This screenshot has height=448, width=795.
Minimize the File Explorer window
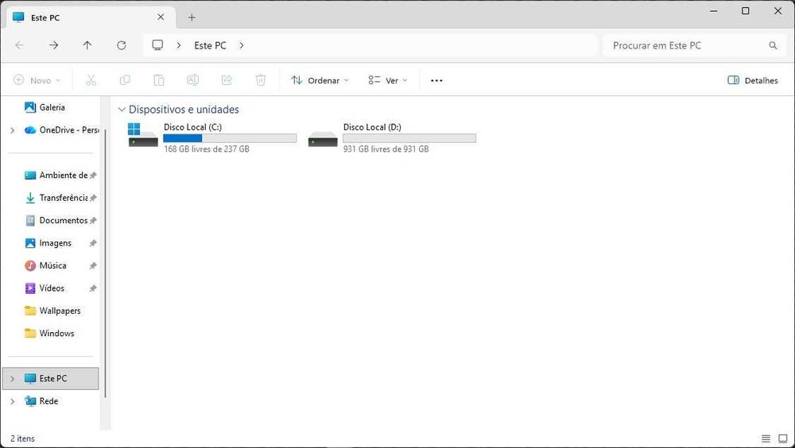[713, 10]
